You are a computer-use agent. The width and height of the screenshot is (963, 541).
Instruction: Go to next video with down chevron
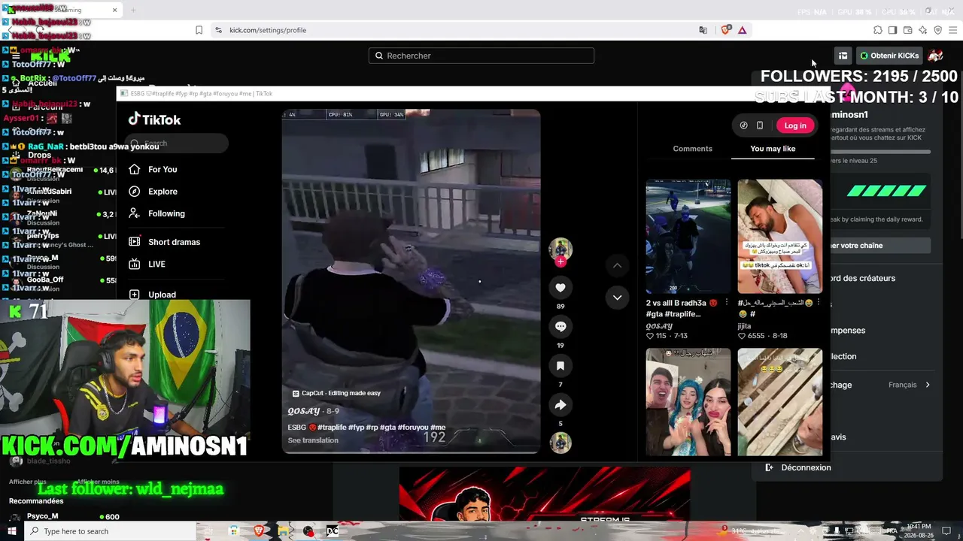pyautogui.click(x=617, y=298)
